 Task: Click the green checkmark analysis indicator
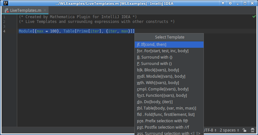tap(254, 16)
